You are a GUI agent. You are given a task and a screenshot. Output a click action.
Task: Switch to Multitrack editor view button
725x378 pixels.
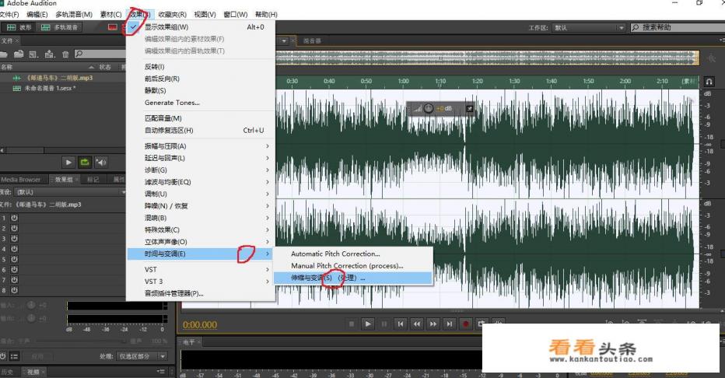[58, 27]
